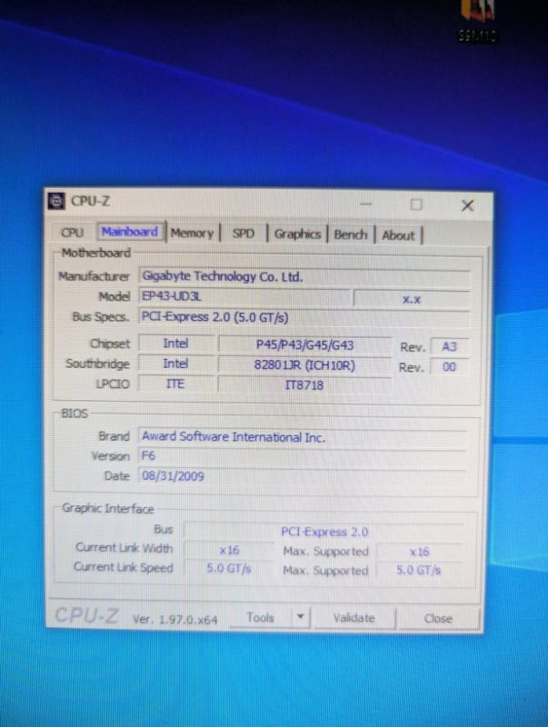Screen dimensions: 548x727
Task: Switch to the CPU tab
Action: pos(72,233)
